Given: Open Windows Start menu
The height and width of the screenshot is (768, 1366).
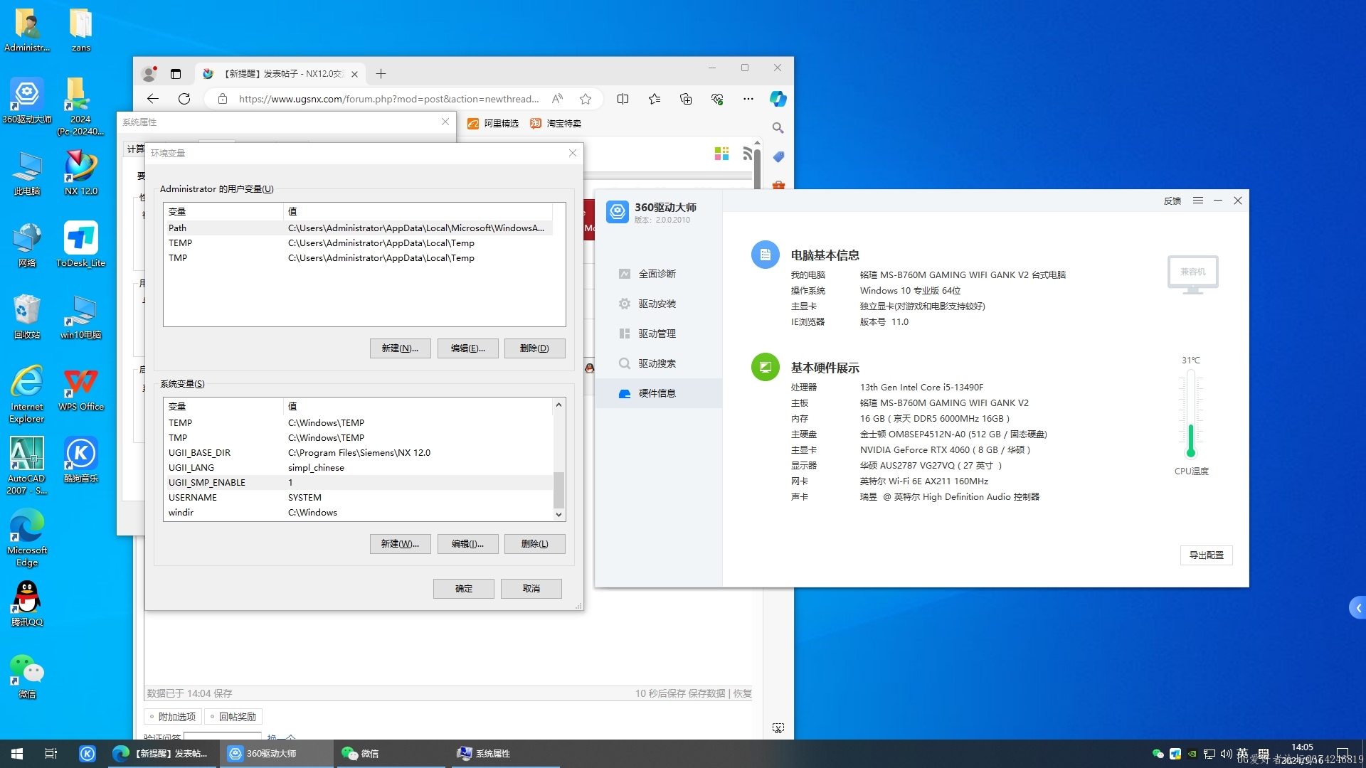Looking at the screenshot, I should (17, 754).
